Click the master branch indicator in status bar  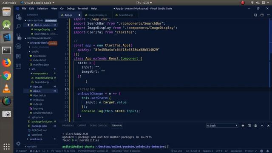(22, 151)
